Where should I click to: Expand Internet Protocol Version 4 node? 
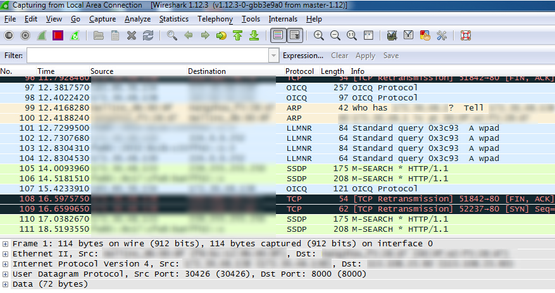(x=5, y=264)
